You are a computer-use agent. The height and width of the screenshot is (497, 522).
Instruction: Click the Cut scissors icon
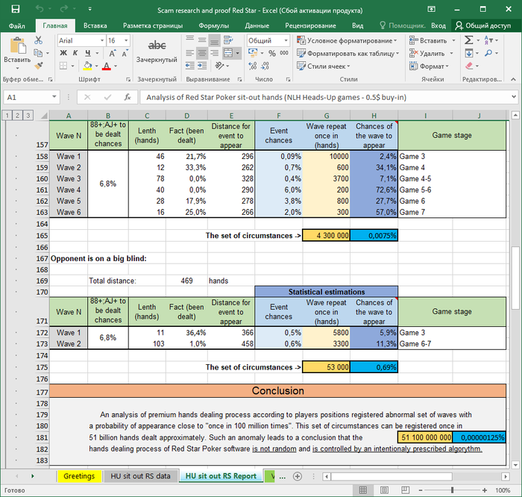pos(38,40)
